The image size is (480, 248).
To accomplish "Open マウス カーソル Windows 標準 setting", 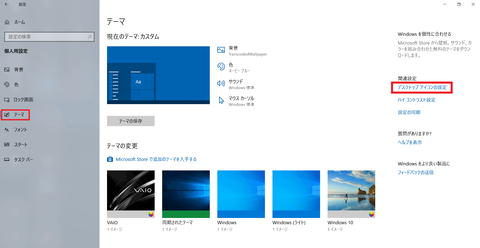I will point(236,101).
